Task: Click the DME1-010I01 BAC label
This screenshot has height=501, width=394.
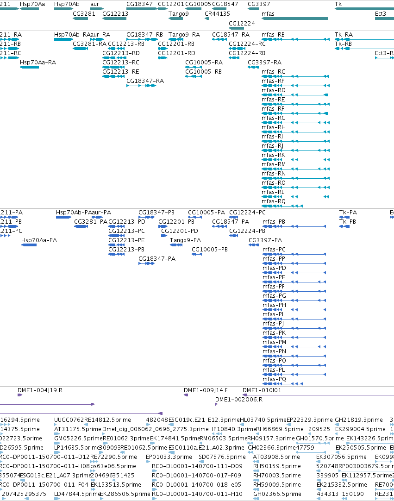Action: click(262, 390)
